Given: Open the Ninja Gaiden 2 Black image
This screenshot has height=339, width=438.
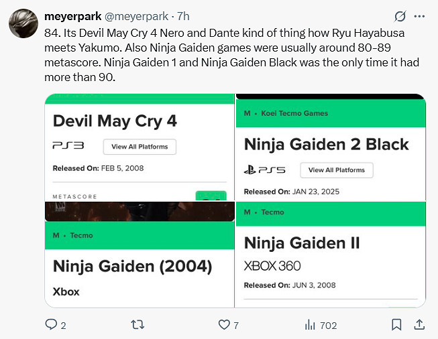Looking at the screenshot, I should [330, 147].
